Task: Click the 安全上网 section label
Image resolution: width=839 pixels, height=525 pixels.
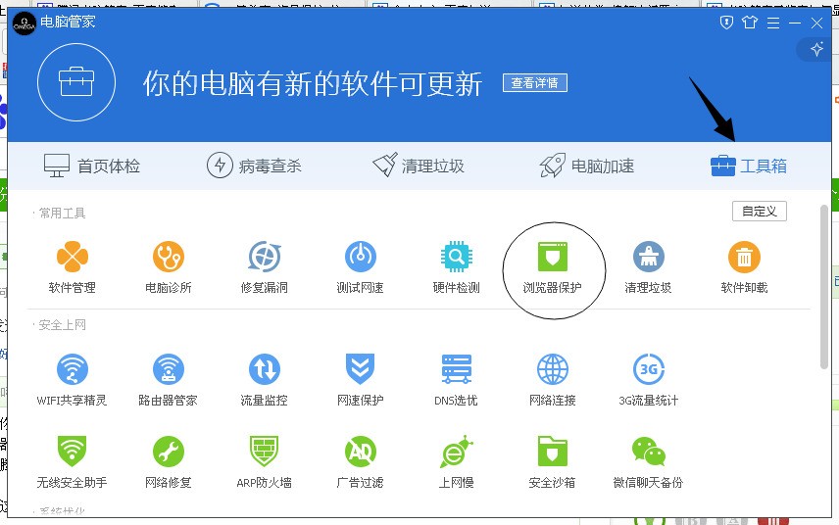Action: pyautogui.click(x=62, y=325)
